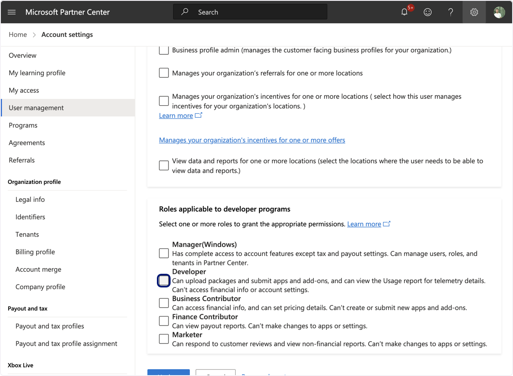Viewport: 513px width, 376px height.
Task: Click the search magnifier icon
Action: coord(185,12)
